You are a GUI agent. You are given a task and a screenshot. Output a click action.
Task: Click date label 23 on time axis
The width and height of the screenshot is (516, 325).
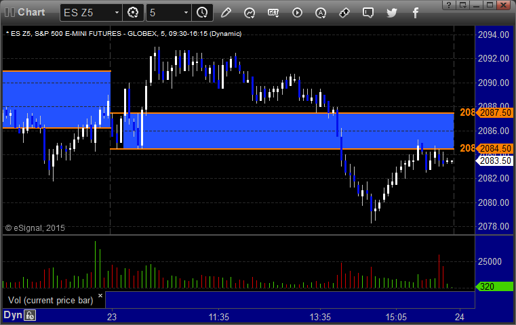pos(112,317)
